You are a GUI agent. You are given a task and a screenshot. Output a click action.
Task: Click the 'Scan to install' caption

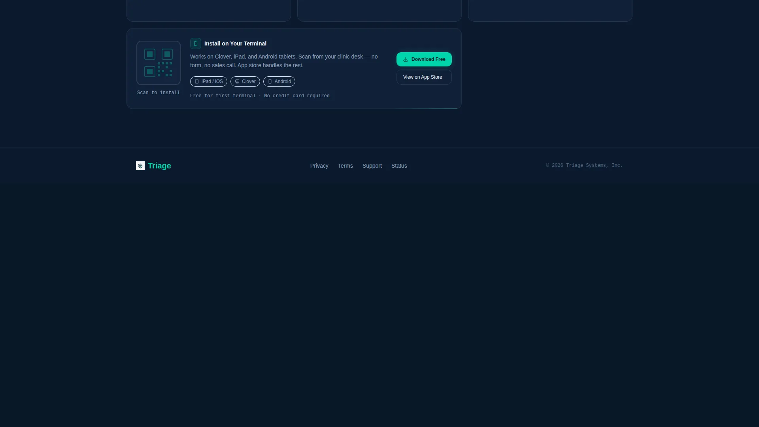click(x=159, y=93)
